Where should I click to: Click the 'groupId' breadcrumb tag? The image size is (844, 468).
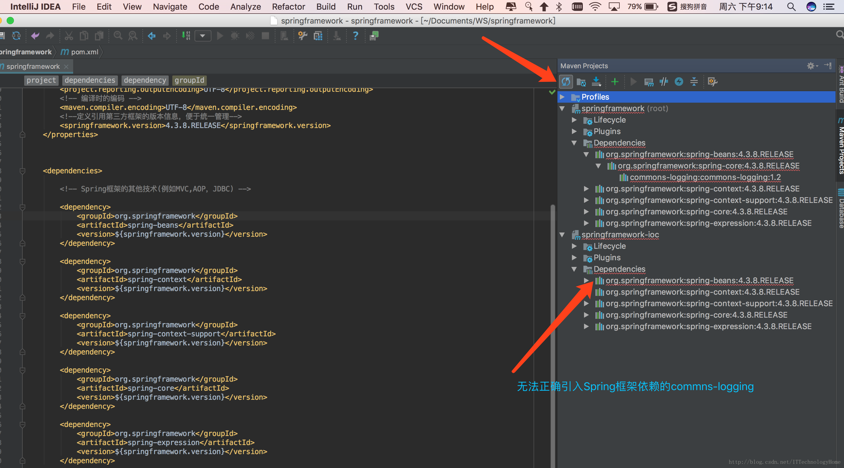(x=189, y=80)
